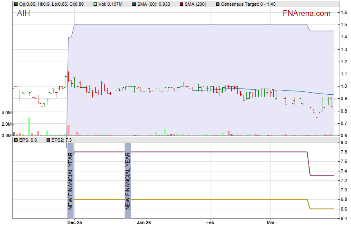The height and width of the screenshot is (231, 351).
Task: Click the Feb date axis label
Action: tap(210, 223)
